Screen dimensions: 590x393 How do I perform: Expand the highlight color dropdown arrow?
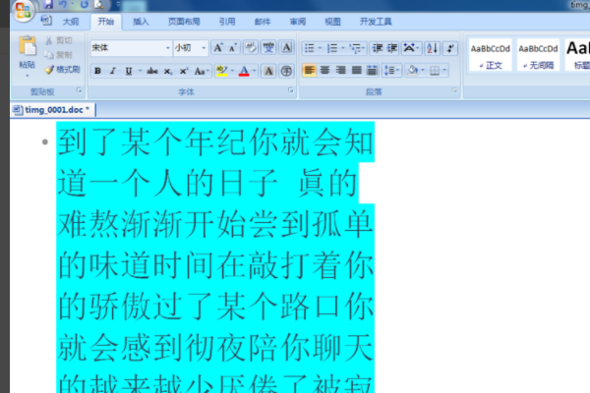(232, 71)
